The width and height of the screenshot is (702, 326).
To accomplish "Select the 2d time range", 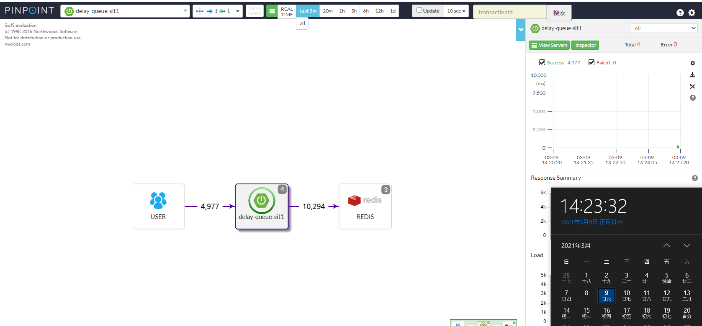I will point(302,23).
